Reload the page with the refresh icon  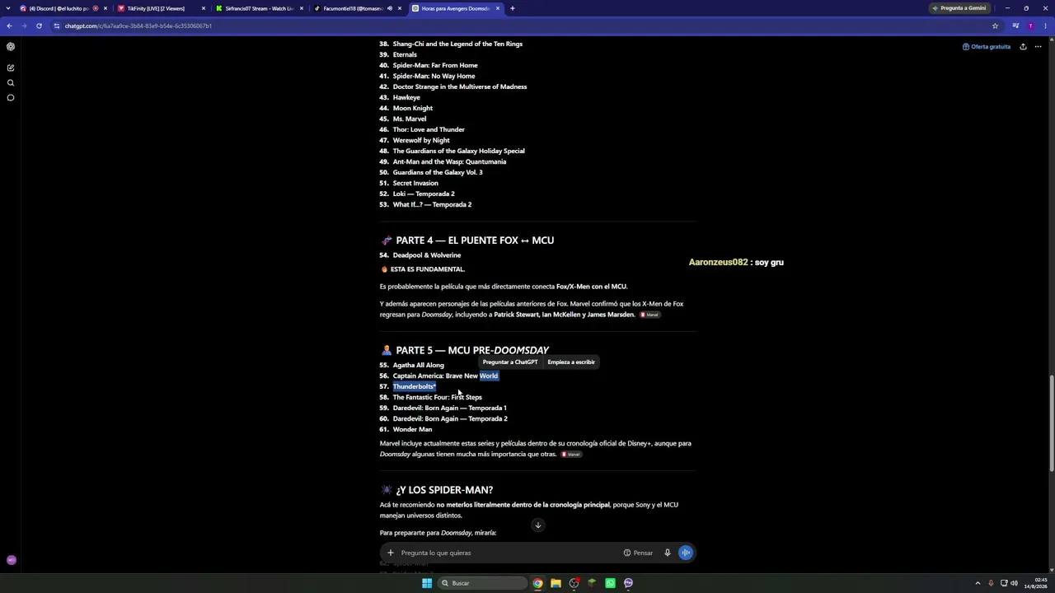click(x=39, y=26)
